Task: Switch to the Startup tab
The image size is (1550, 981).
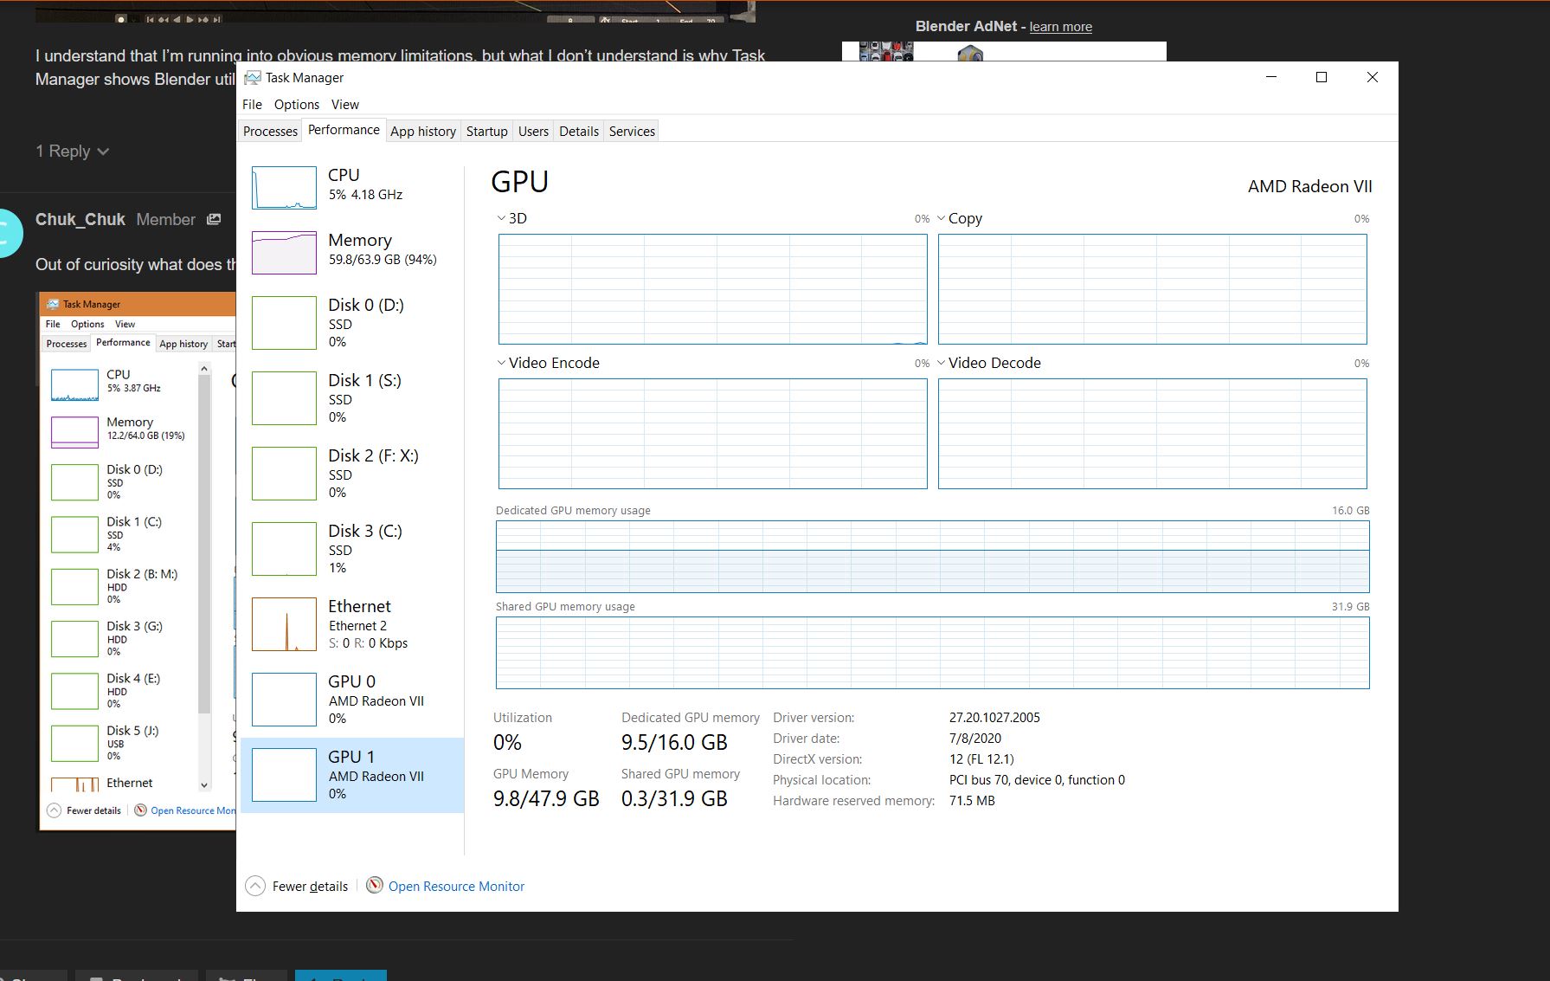Action: pos(486,132)
